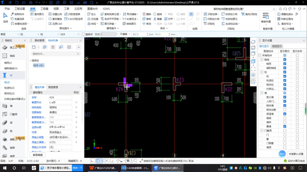Click the 施工段 icon in the navigation bar
Viewport: 307px width, 172px height.
pos(5,48)
